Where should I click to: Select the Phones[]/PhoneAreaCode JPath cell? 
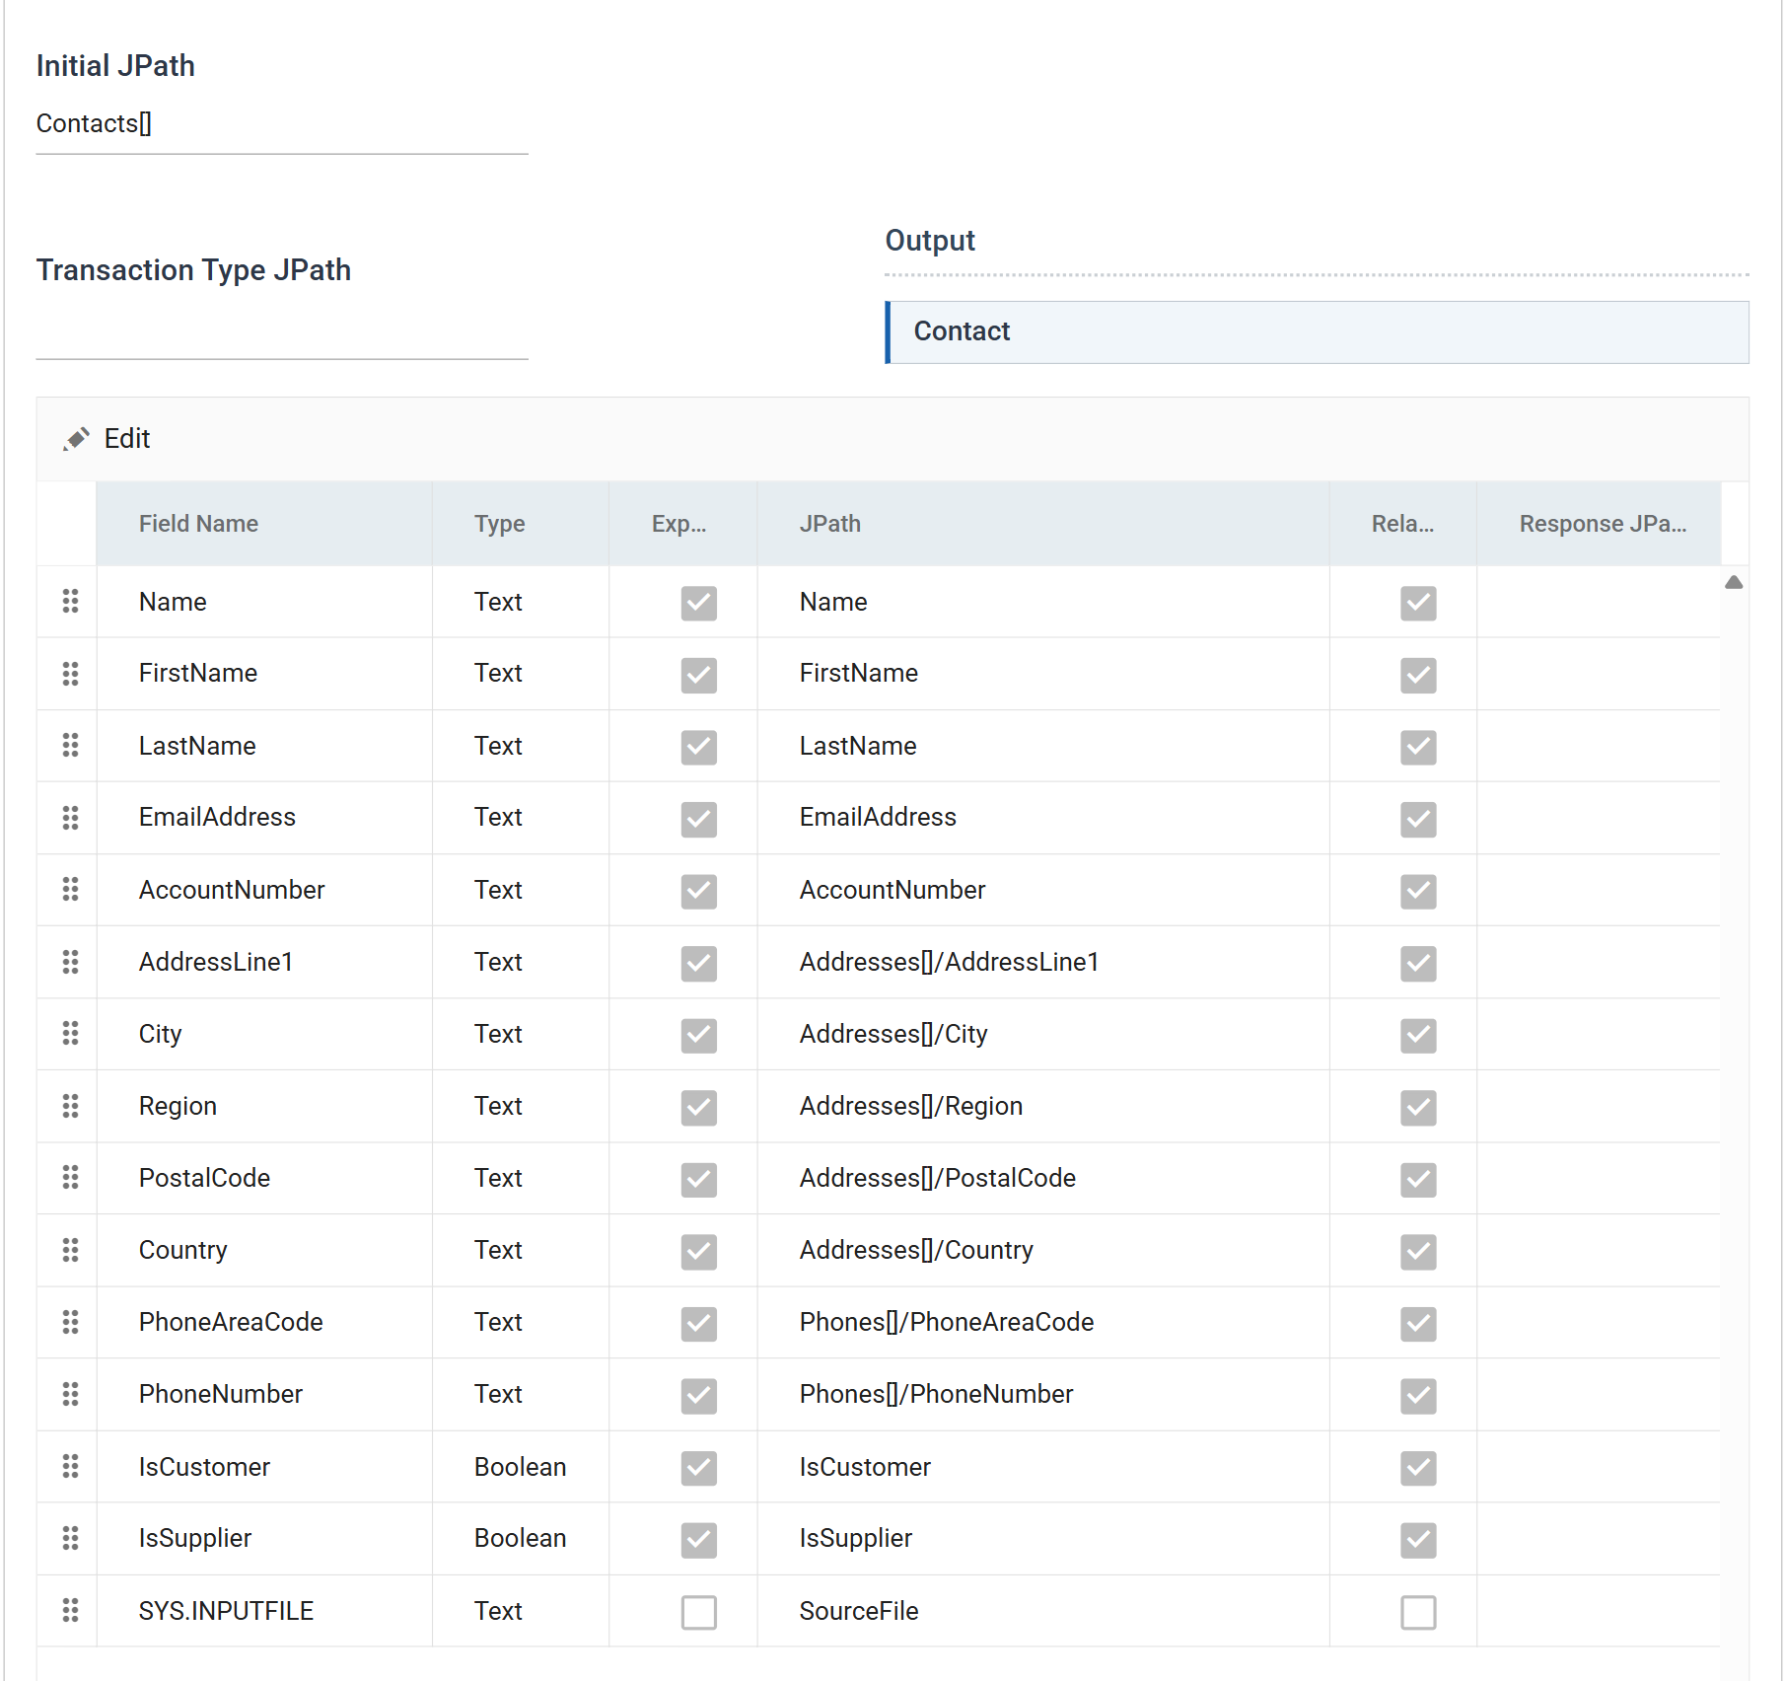click(x=1043, y=1322)
